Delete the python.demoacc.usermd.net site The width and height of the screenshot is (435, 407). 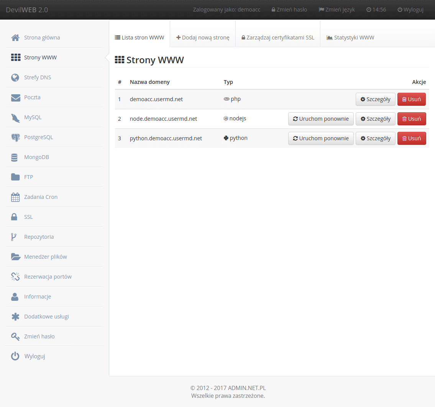pos(411,138)
